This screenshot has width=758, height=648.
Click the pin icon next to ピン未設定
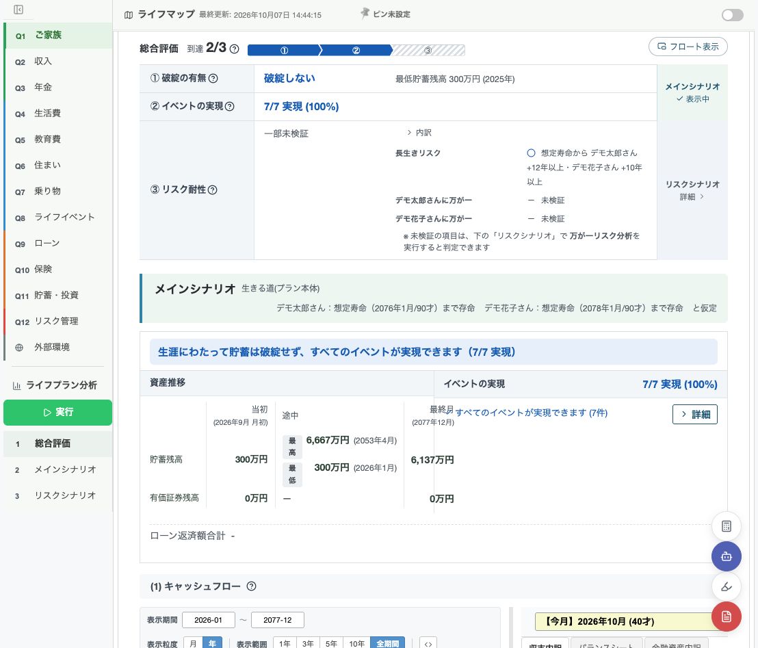point(365,14)
